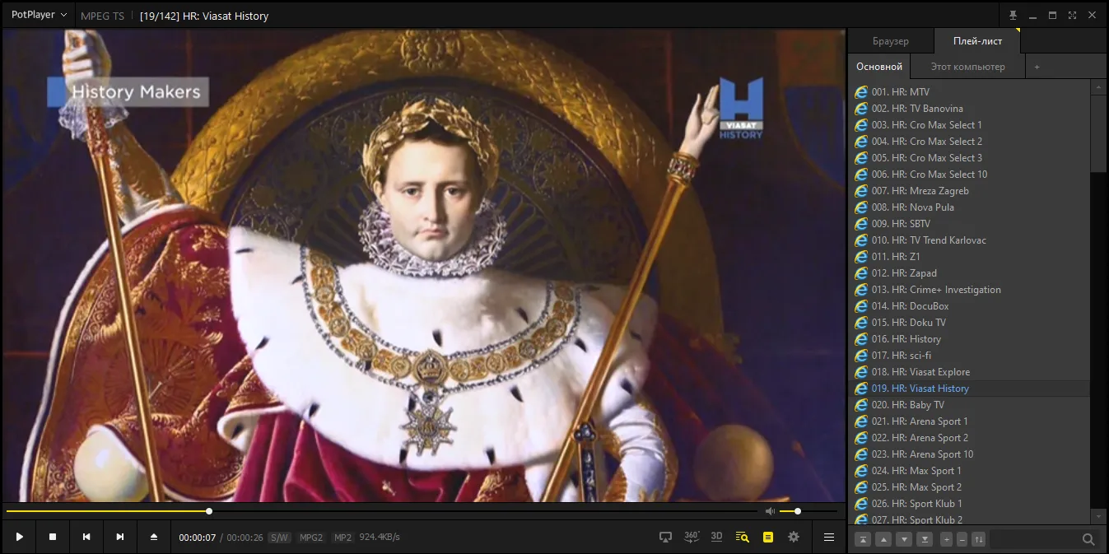Screen dimensions: 1109x554
Task: Select 024. HR: Max Sport 1
Action: (969, 470)
